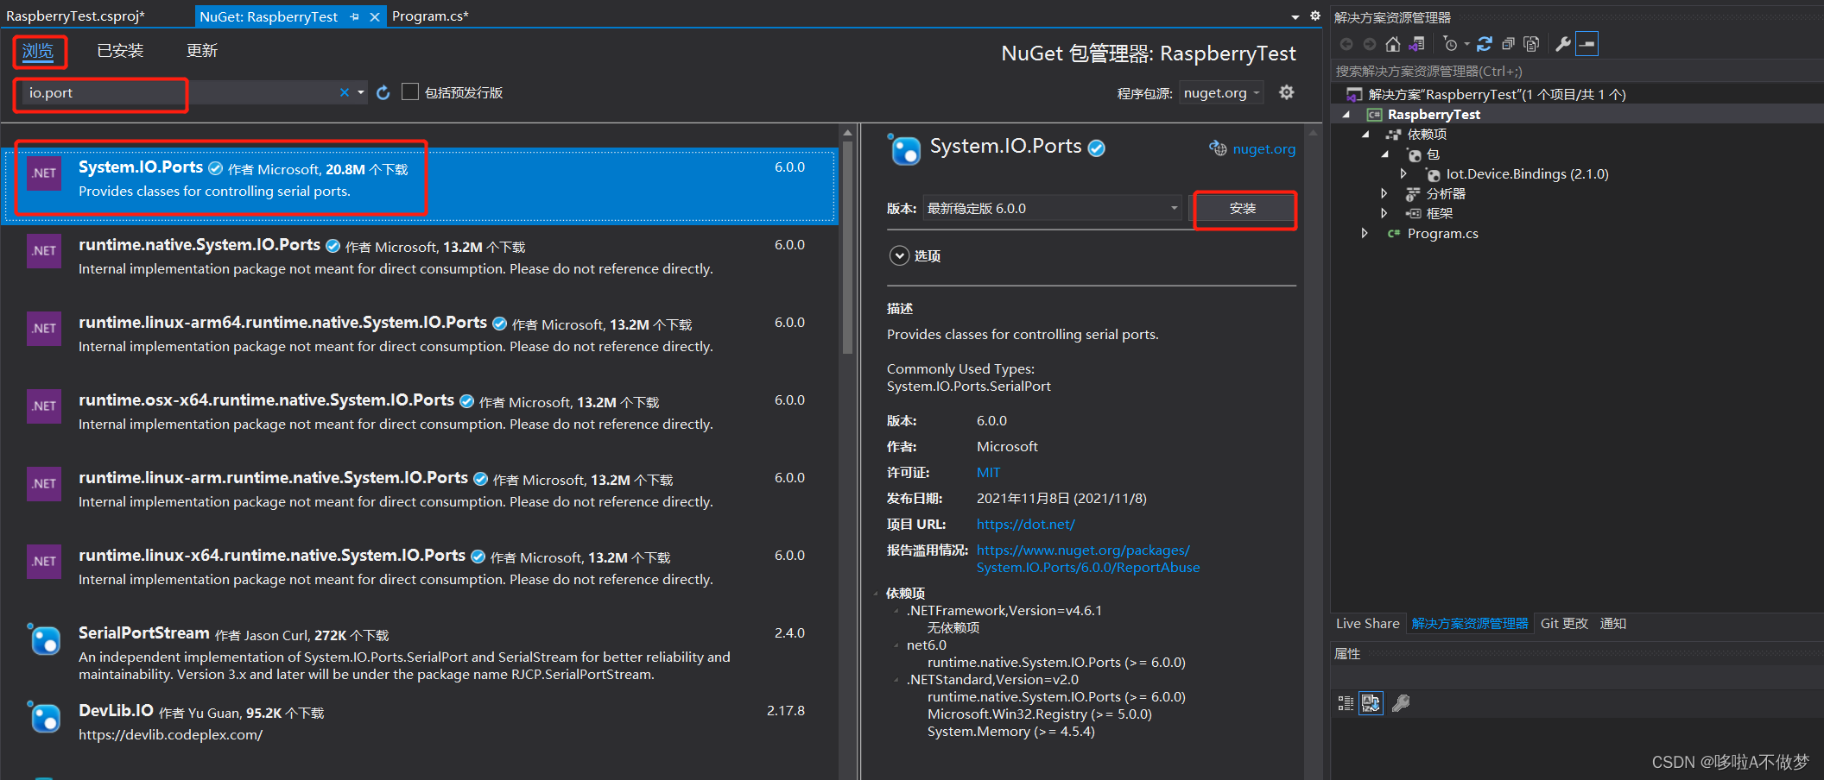This screenshot has height=780, width=1824.
Task: Expand the 选项 options section
Action: pyautogui.click(x=899, y=255)
